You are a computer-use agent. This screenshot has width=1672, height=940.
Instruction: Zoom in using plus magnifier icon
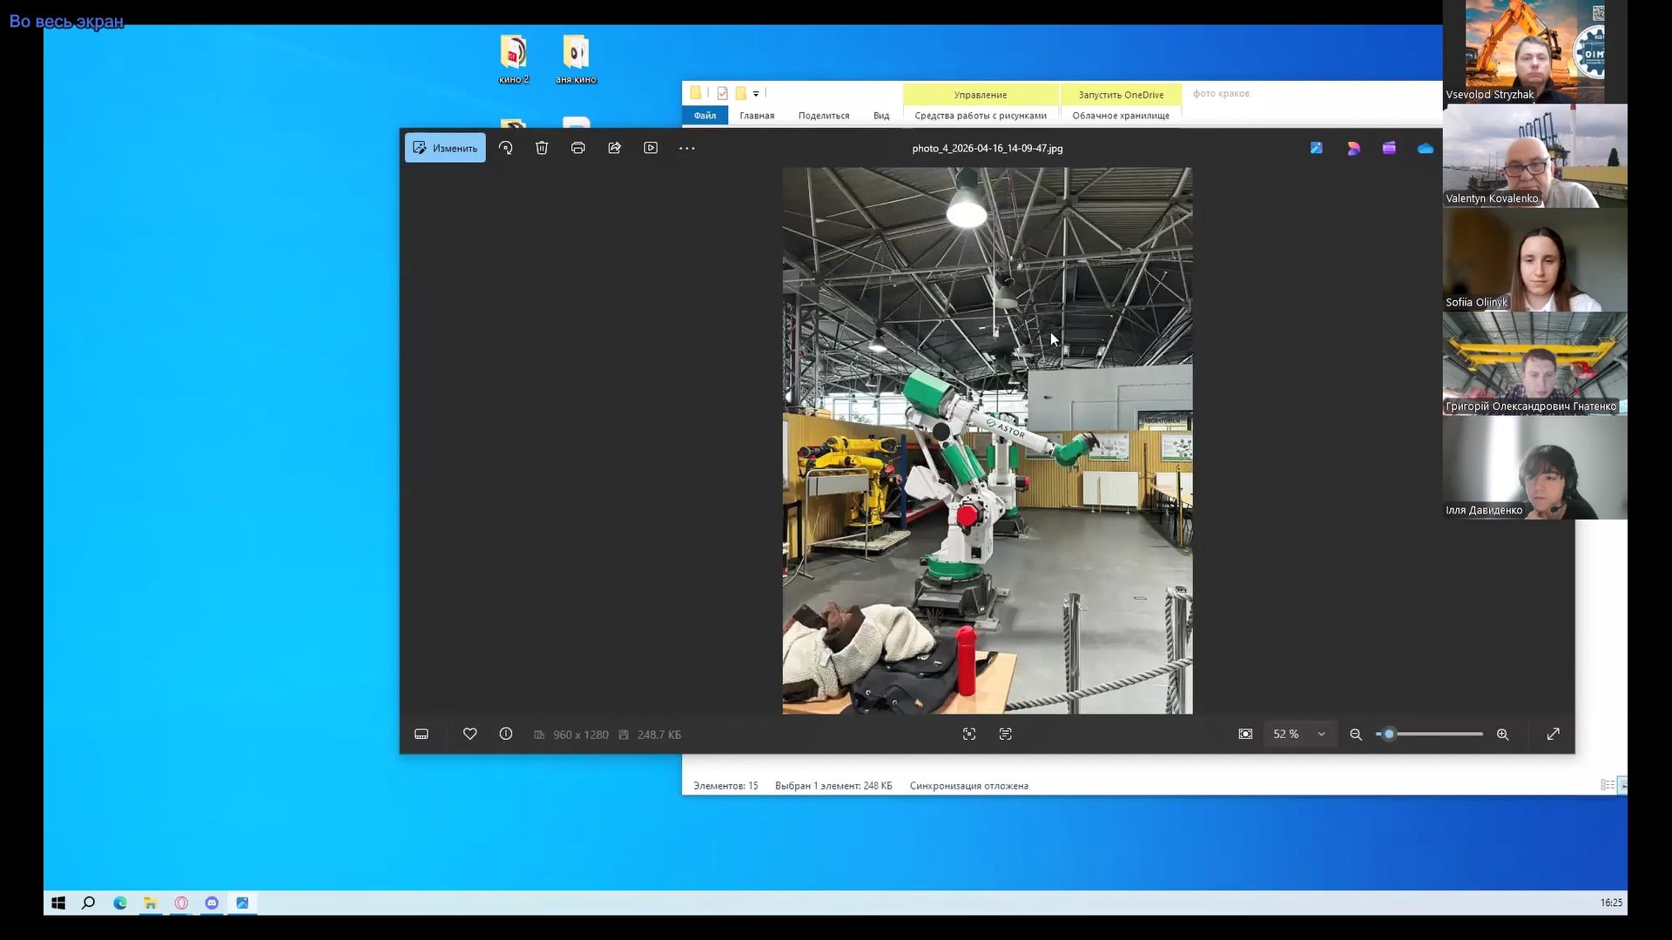pyautogui.click(x=1503, y=735)
